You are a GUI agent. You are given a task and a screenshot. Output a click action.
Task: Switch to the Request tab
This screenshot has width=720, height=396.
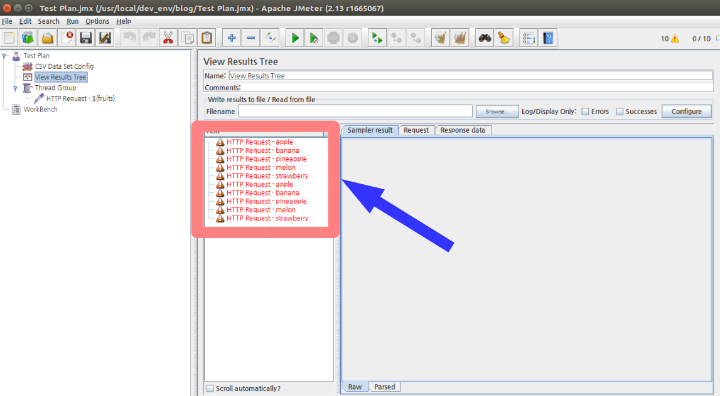(416, 130)
